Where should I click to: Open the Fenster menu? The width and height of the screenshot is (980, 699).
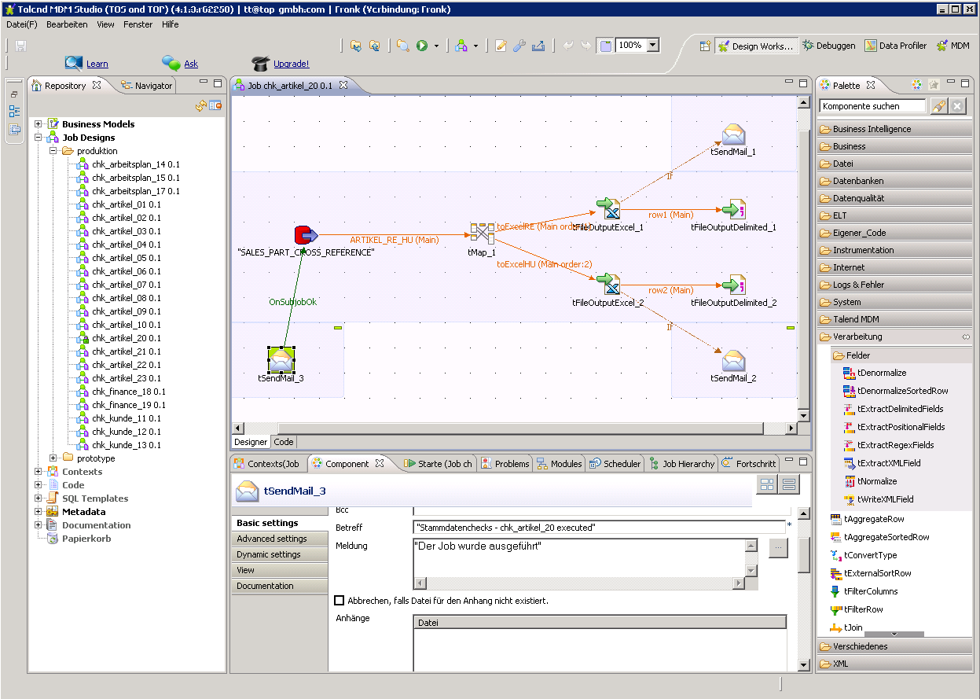[x=138, y=24]
